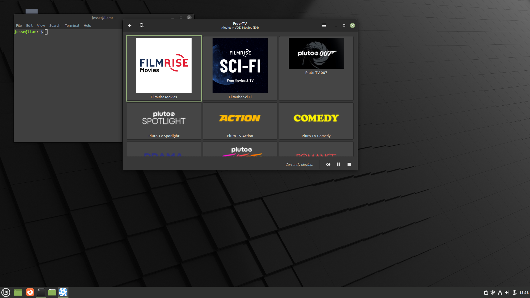Switch to terminal from the taskbar
This screenshot has height=298, width=530.
[41, 292]
